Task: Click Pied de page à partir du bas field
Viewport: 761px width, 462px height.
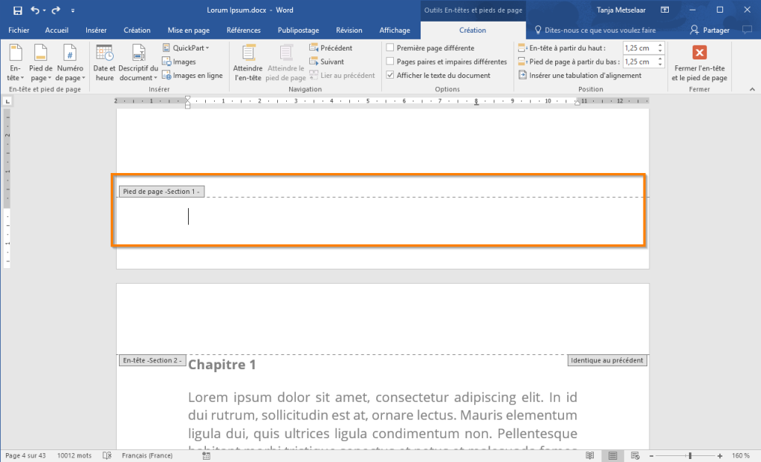Action: point(639,62)
